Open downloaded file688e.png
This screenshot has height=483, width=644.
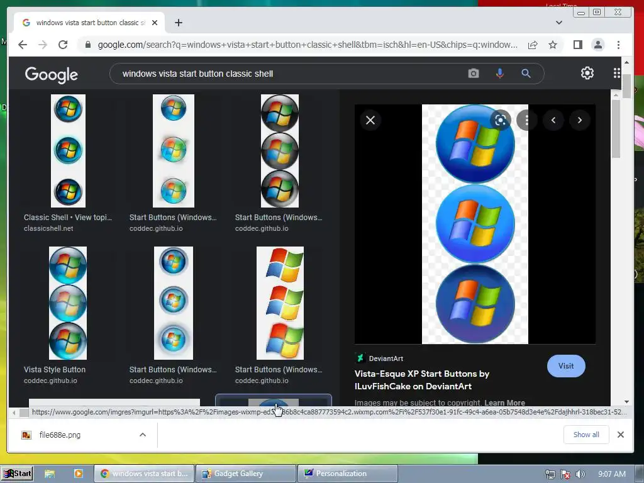(x=60, y=435)
